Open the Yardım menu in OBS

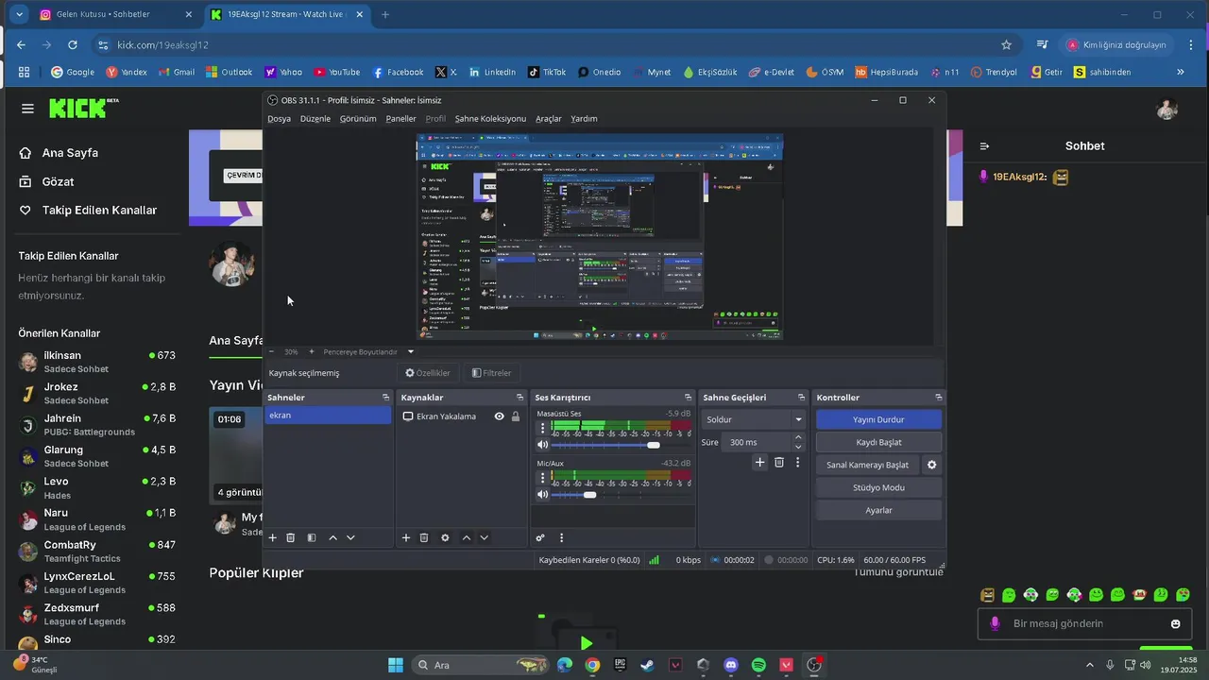[584, 119]
